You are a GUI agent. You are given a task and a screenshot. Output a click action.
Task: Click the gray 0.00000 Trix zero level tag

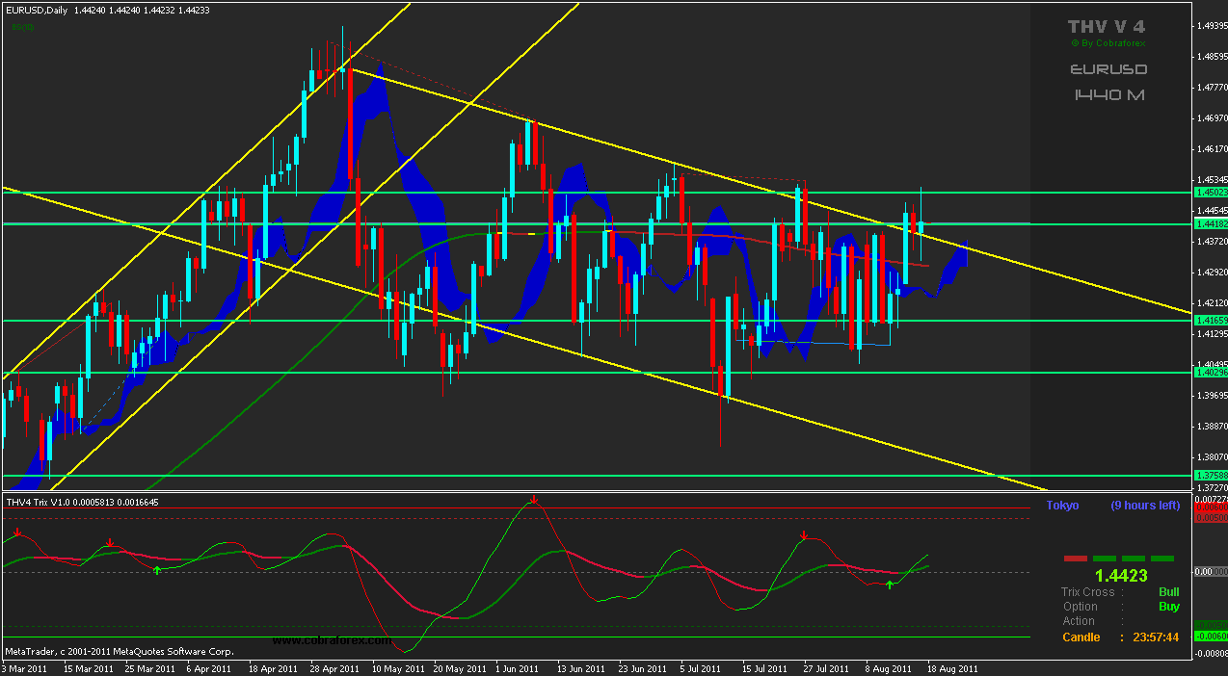pos(1210,572)
